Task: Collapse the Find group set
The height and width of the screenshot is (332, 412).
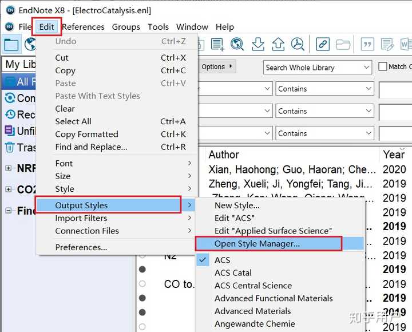Action: click(9, 211)
